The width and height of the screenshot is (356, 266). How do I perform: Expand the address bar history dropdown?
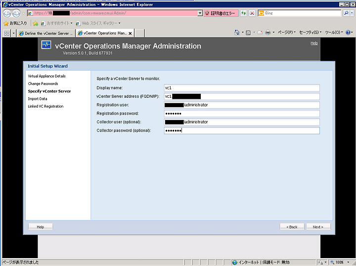click(x=200, y=13)
